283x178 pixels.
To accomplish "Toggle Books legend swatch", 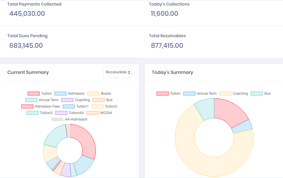I will [x=93, y=94].
